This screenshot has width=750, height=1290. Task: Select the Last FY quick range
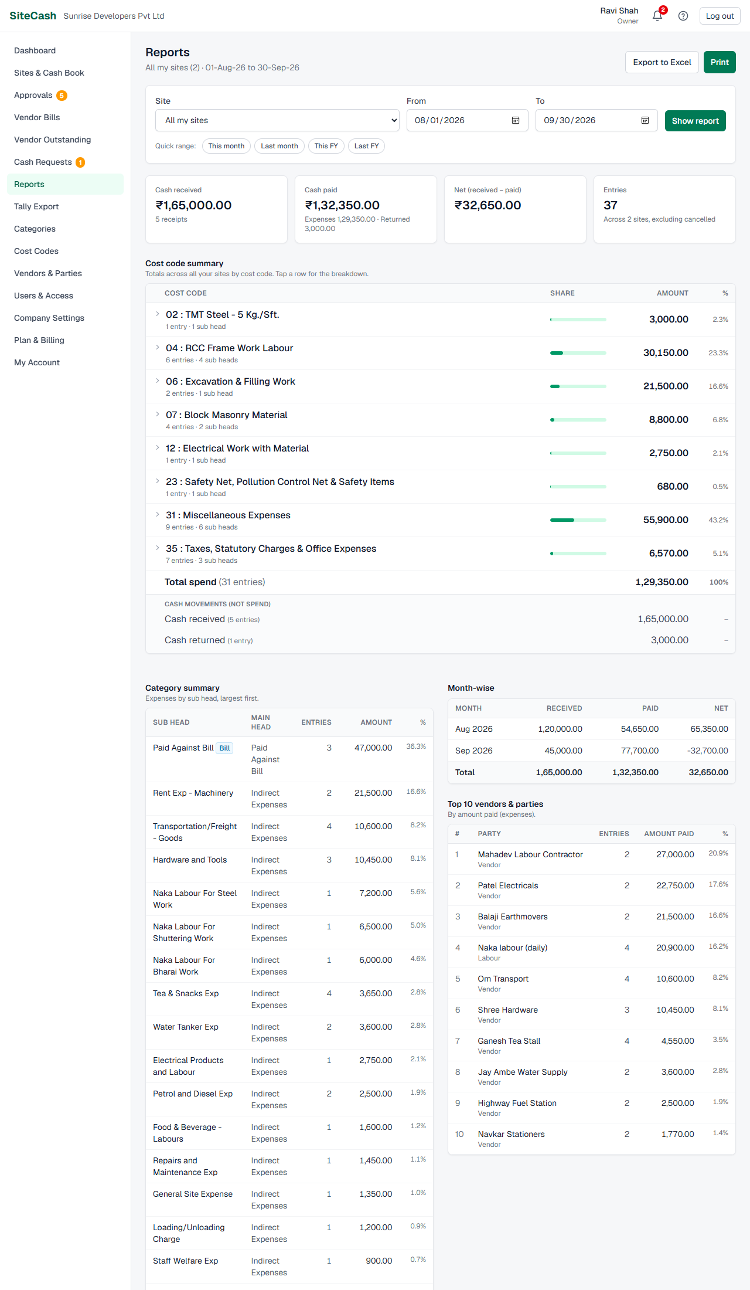366,146
